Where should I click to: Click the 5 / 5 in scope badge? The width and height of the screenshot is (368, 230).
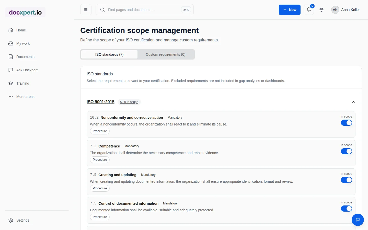point(129,102)
